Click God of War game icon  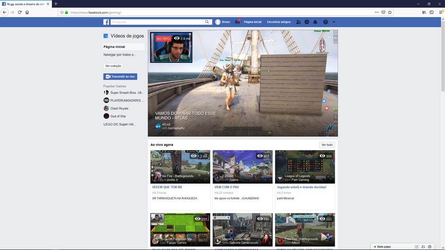coord(106,116)
